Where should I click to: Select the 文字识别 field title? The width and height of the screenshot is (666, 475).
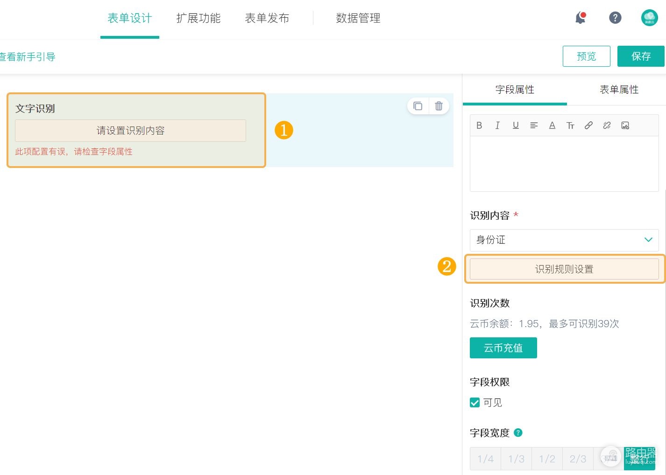click(35, 108)
